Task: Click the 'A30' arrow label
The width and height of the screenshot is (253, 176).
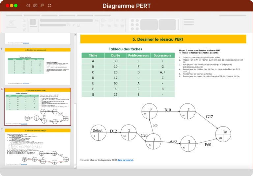Action: pyautogui.click(x=173, y=141)
